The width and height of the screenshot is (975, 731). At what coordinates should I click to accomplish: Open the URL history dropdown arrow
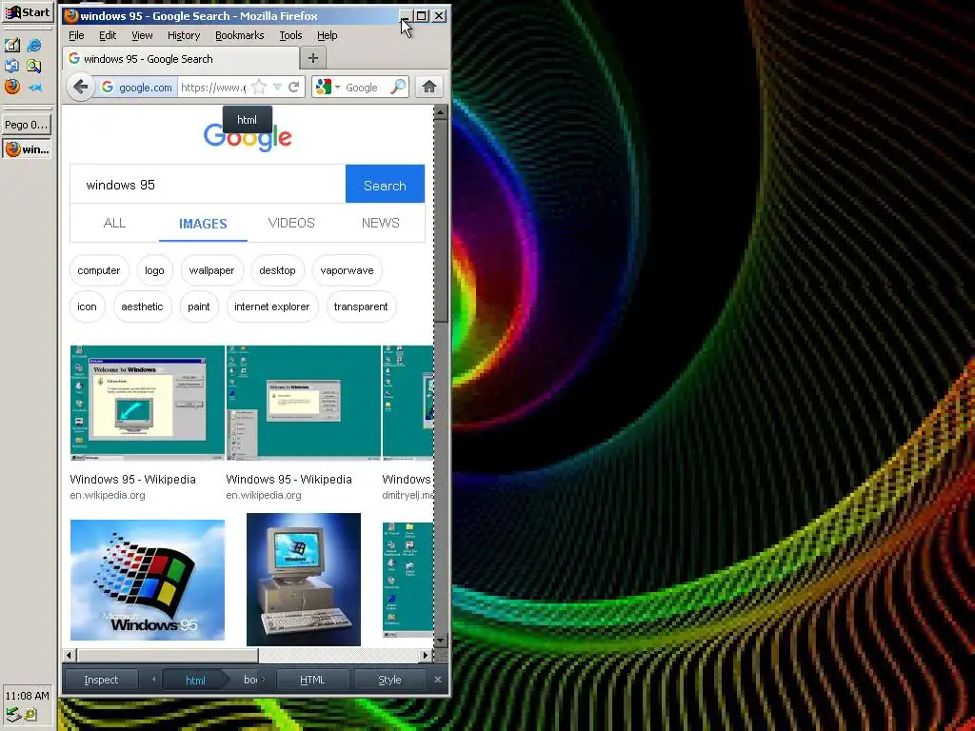pyautogui.click(x=277, y=87)
